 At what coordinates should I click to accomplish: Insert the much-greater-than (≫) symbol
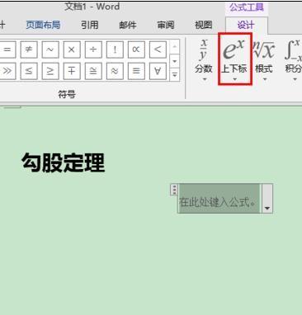[7, 71]
